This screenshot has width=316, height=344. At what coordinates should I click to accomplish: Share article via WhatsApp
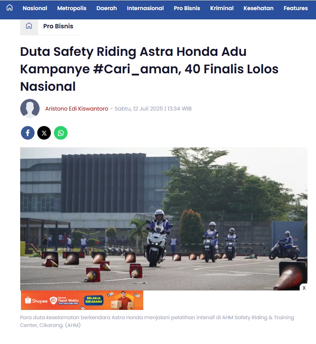tap(61, 133)
